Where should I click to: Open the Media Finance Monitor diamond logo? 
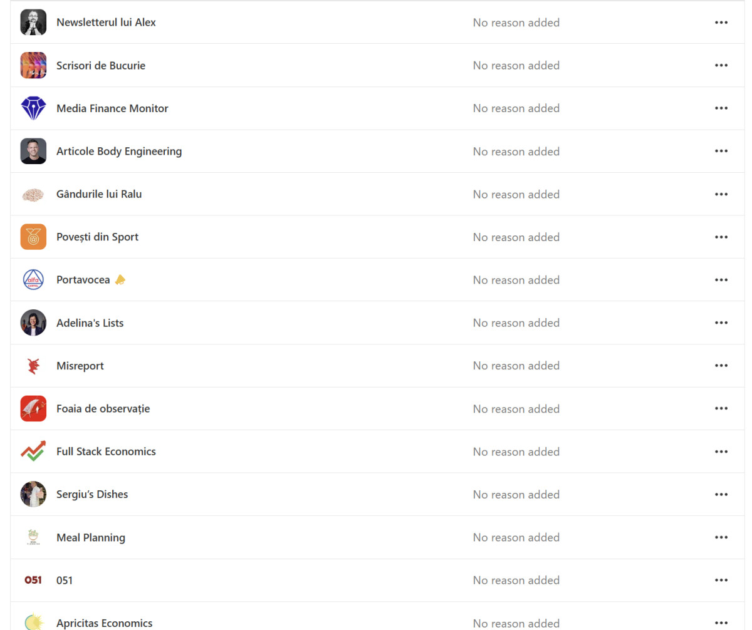click(33, 108)
